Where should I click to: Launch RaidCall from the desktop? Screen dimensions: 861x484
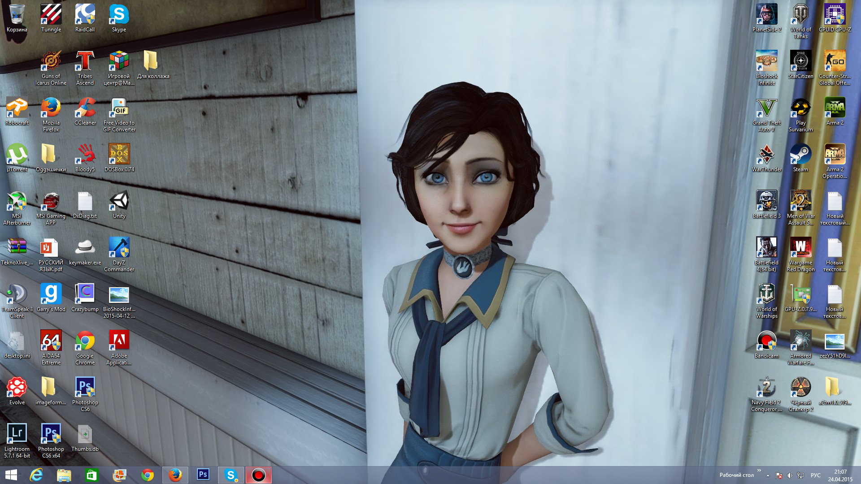coord(85,18)
